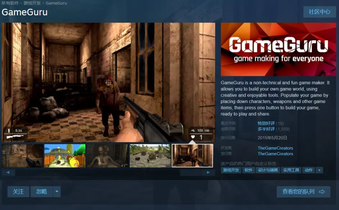Open the 多半好评 all reviews link
The width and height of the screenshot is (339, 210).
coord(266,129)
